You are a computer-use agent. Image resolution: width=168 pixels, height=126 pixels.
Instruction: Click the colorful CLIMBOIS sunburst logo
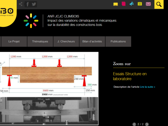coord(31,21)
